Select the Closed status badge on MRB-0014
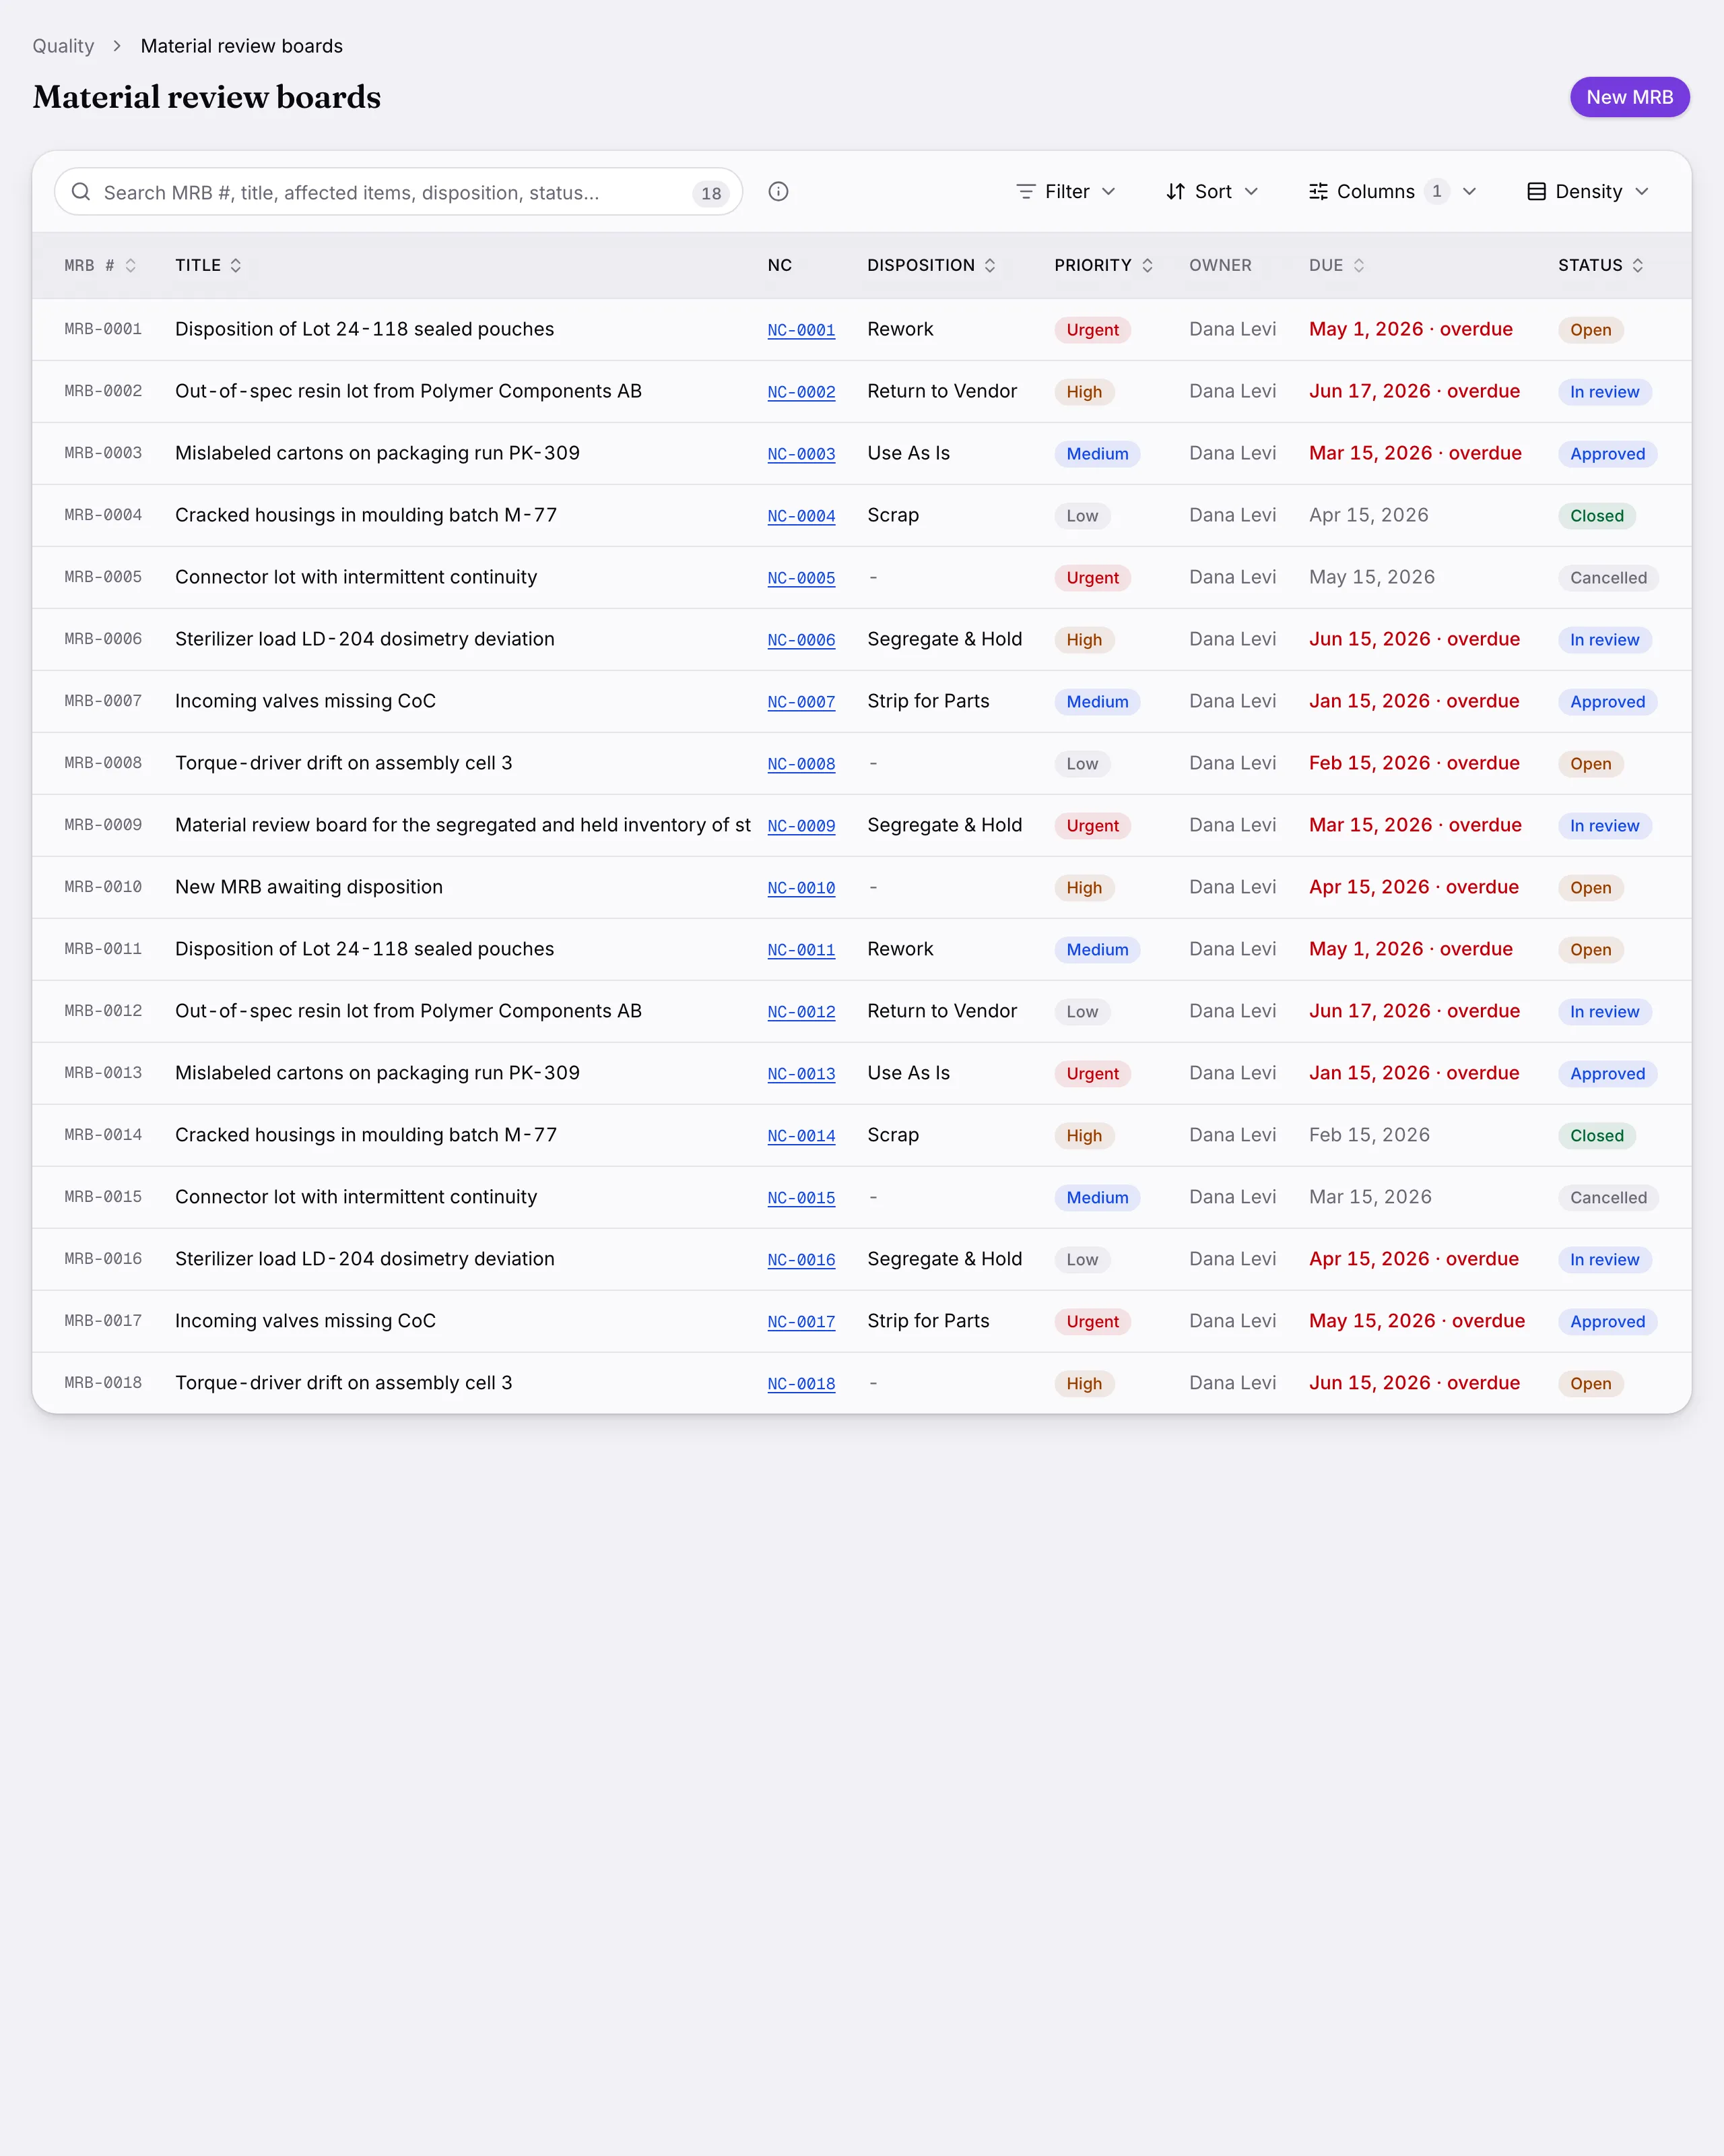 click(x=1596, y=1136)
